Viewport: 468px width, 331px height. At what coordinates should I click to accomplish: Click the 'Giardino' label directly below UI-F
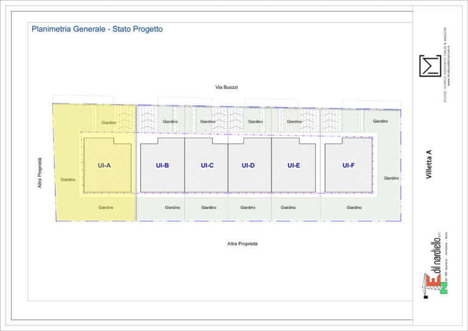(354, 207)
